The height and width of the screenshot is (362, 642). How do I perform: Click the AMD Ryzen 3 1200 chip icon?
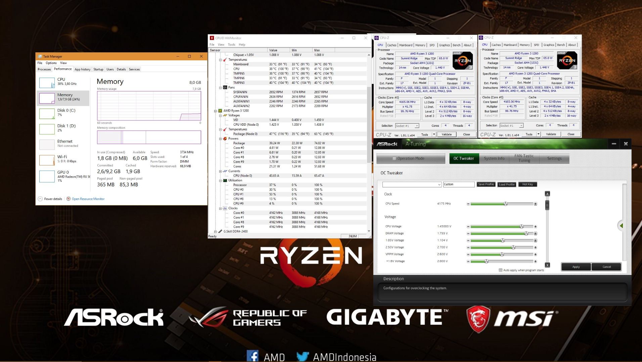[x=220, y=111]
